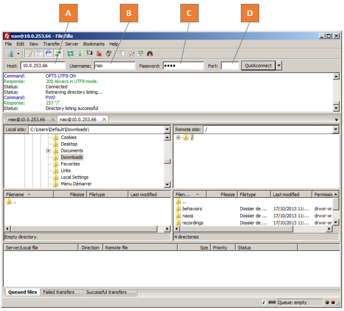Select the Local Settings folder
The image size is (344, 311).
click(75, 177)
